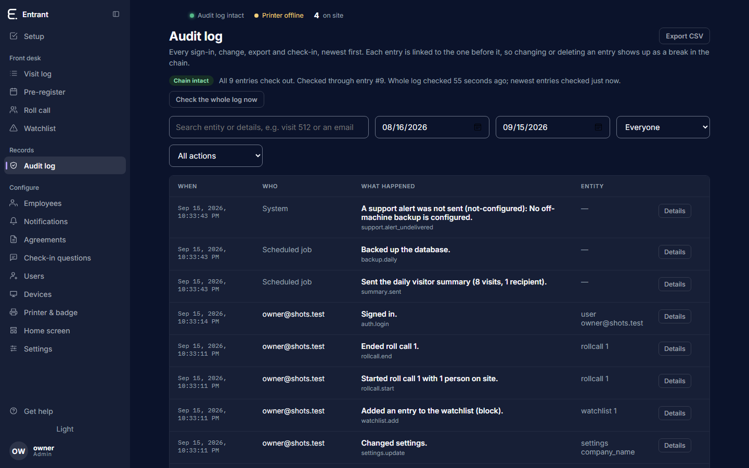This screenshot has height=468, width=749.
Task: Click the Employees person icon
Action: tap(14, 203)
